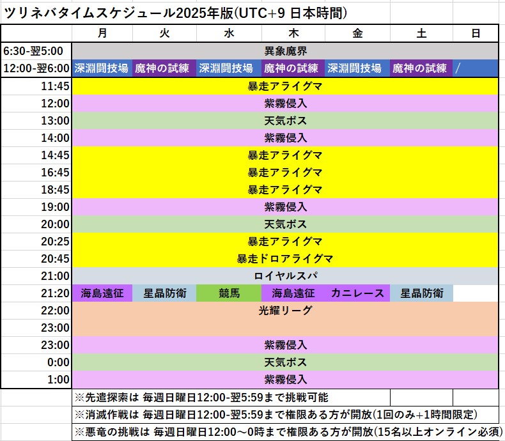The height and width of the screenshot is (441, 505).
Task: Select the 0:00 time cell
Action: pos(36,362)
